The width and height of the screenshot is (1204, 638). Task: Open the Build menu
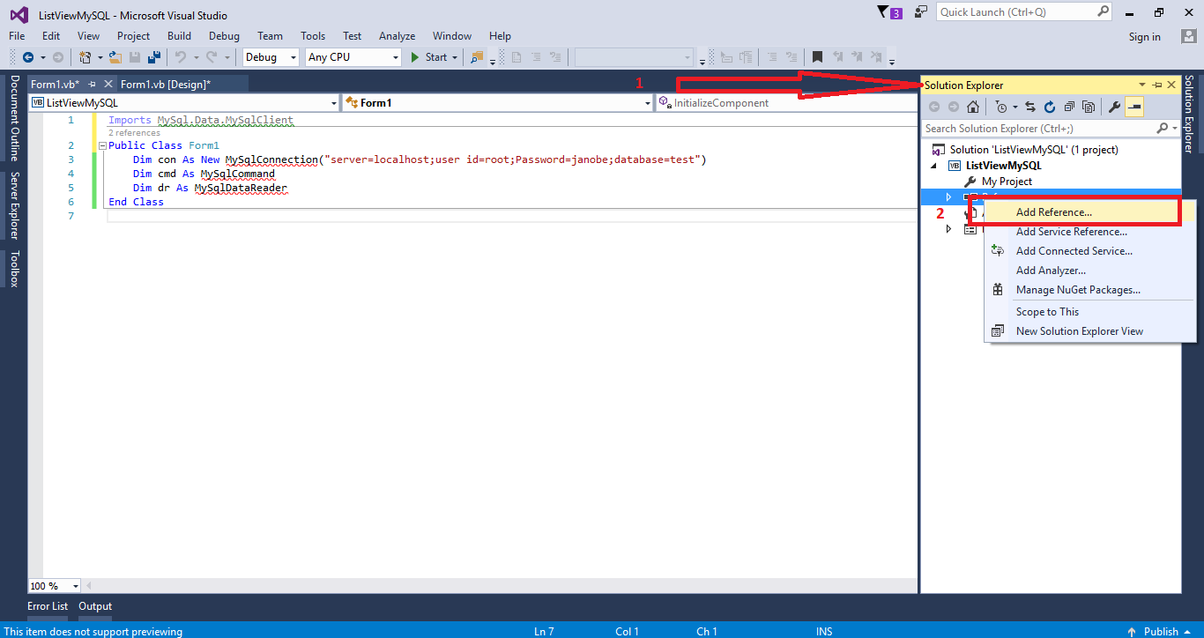[x=179, y=36]
